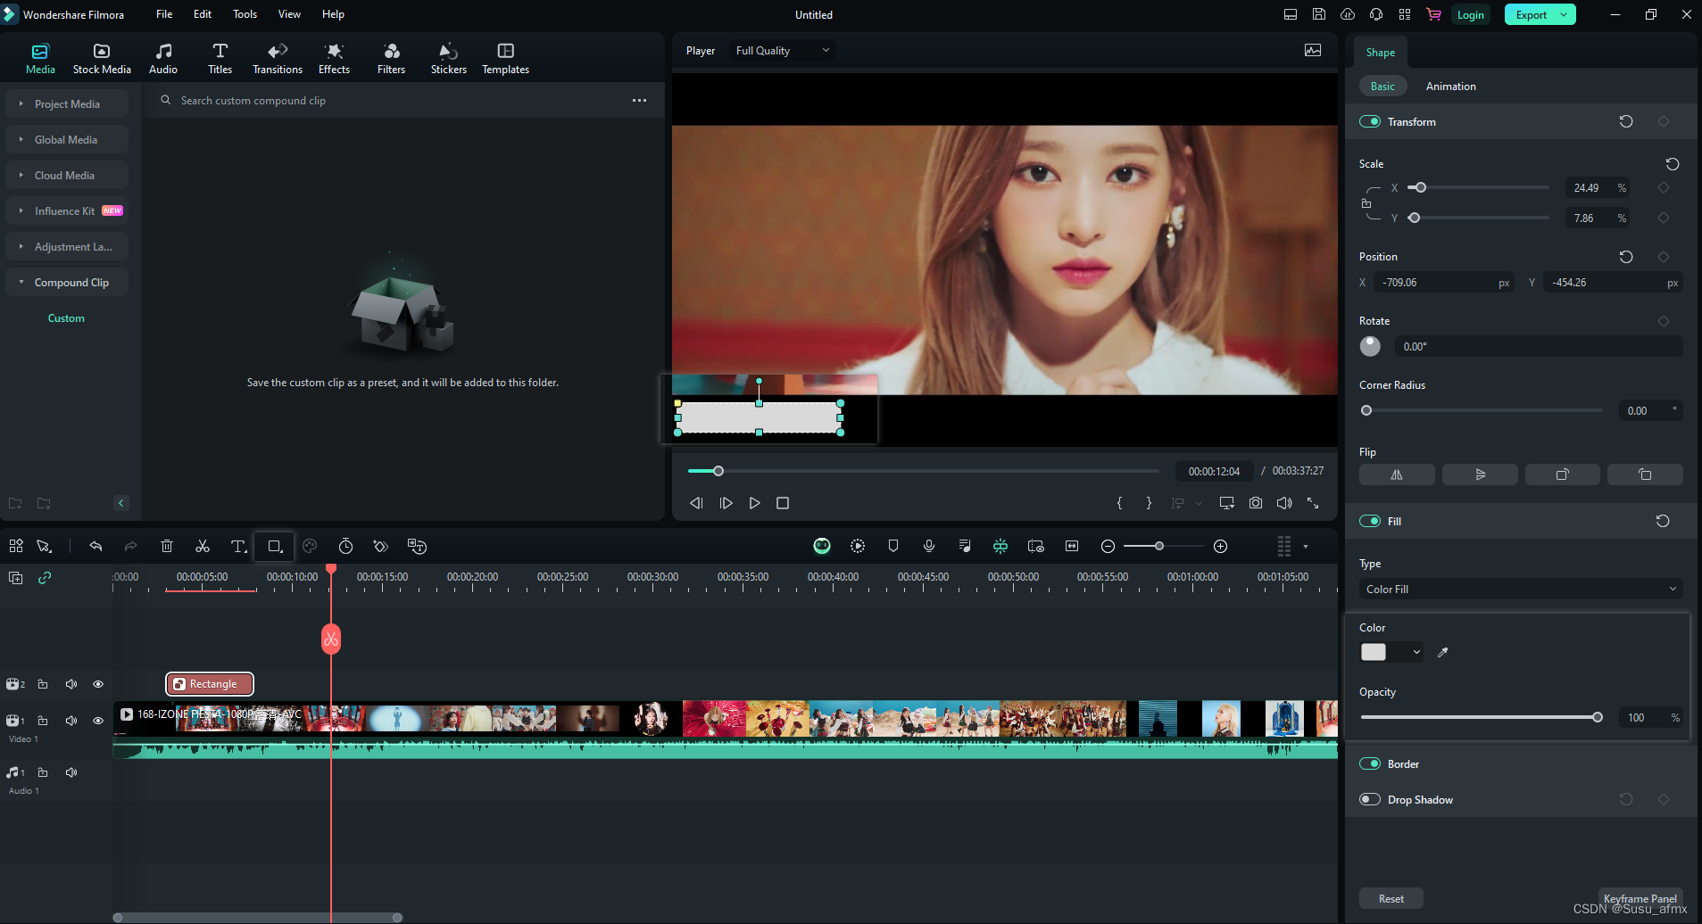Flip the shape horizontally

pyautogui.click(x=1397, y=474)
